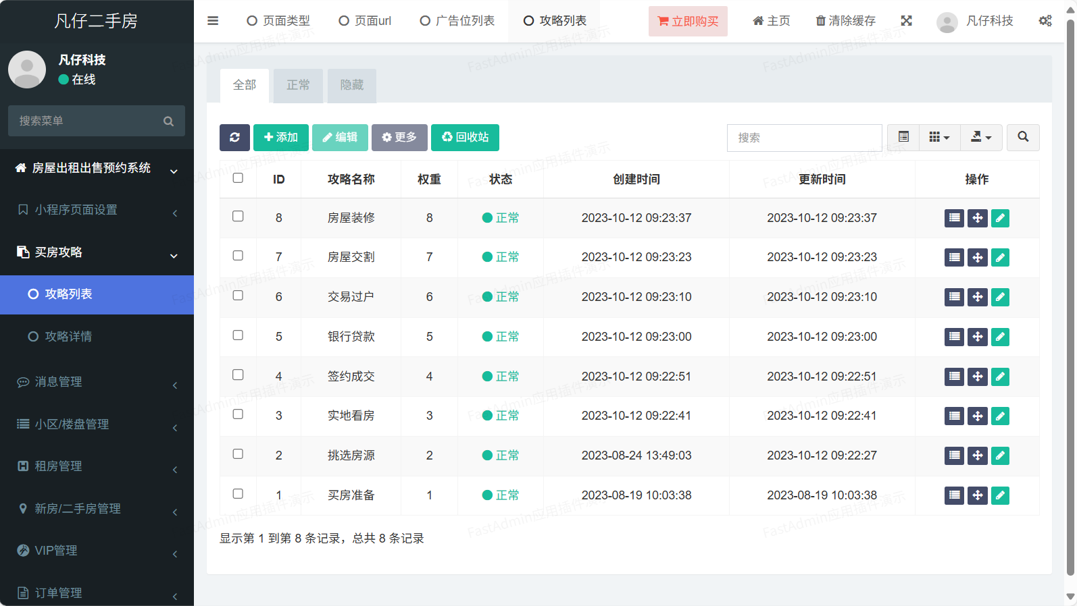Check the select-all checkbox in table header
Image resolution: width=1077 pixels, height=606 pixels.
click(x=238, y=178)
